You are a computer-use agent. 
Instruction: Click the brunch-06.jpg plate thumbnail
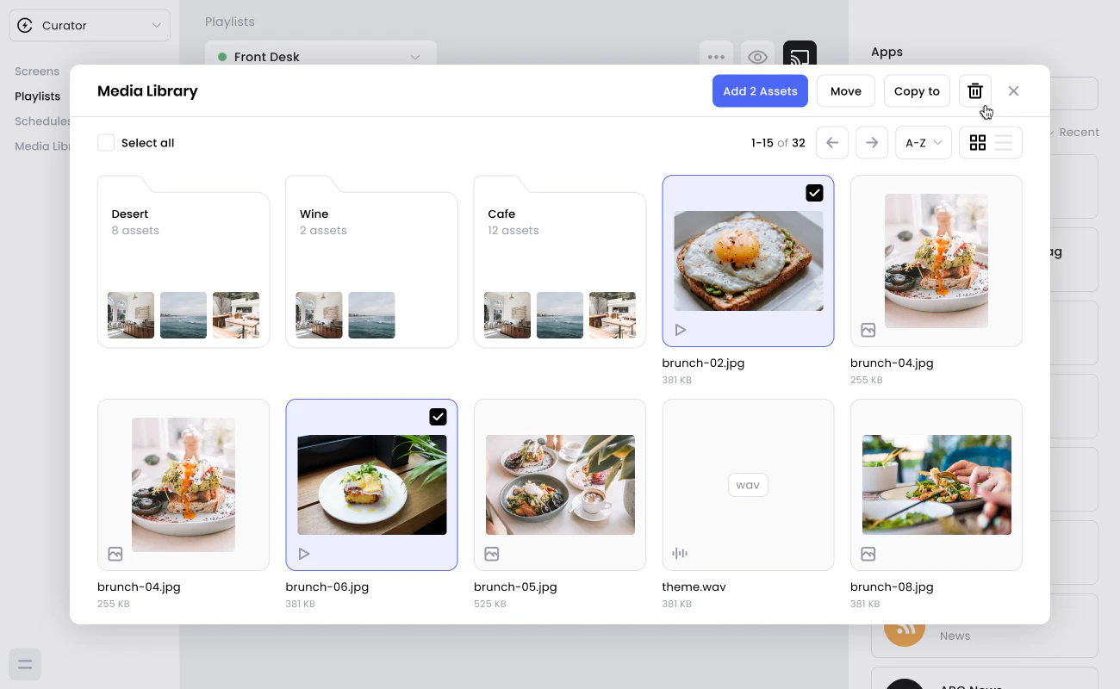tap(371, 485)
